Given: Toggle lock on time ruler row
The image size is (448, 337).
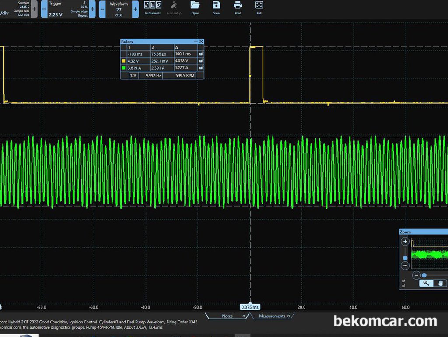Looking at the screenshot, I should [201, 54].
